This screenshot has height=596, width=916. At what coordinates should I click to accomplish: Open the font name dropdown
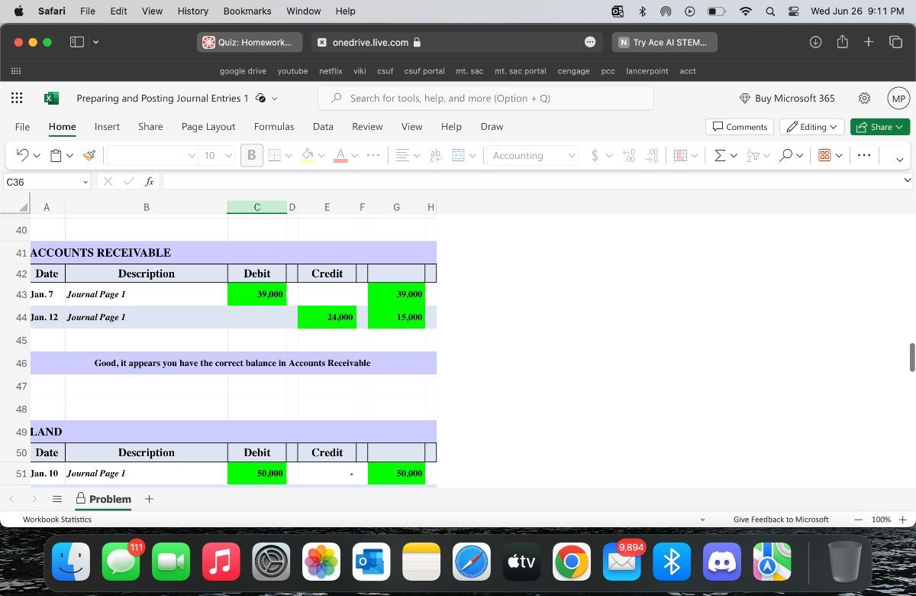[x=192, y=155]
